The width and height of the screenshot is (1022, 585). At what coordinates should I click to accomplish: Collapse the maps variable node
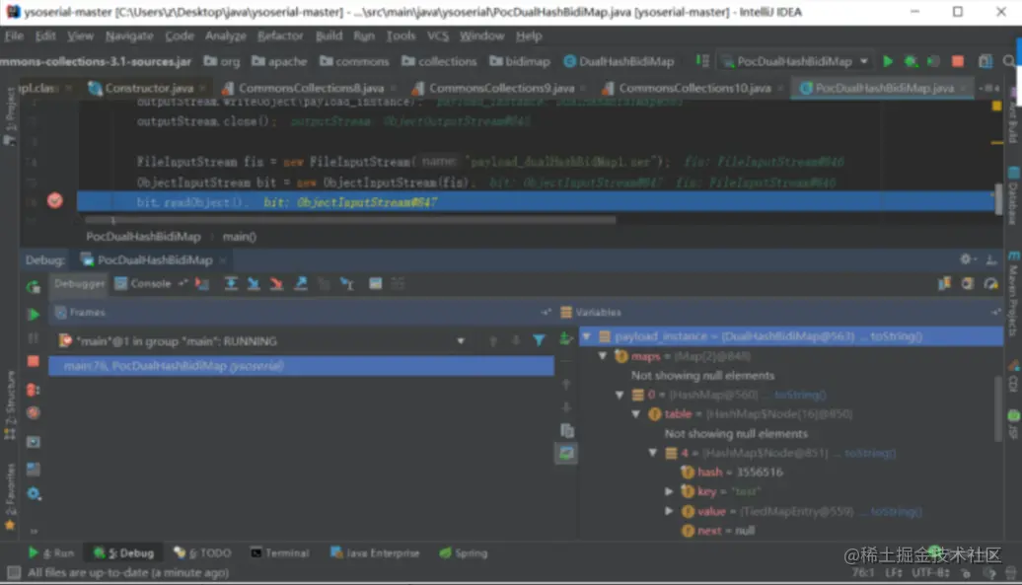click(x=603, y=356)
